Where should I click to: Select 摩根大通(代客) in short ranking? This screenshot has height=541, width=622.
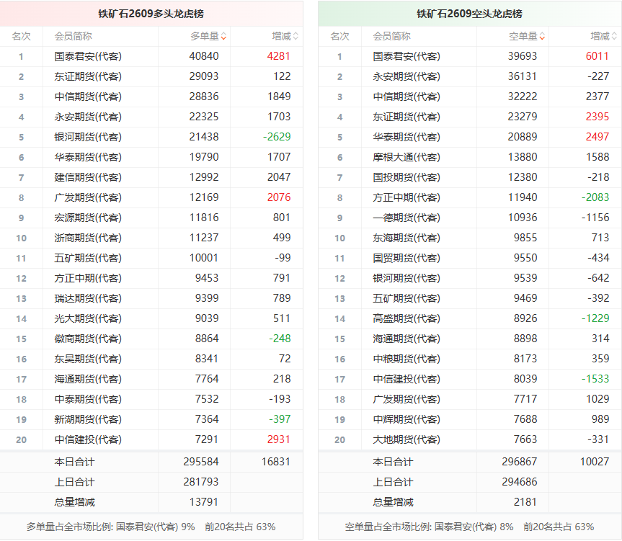pos(406,157)
